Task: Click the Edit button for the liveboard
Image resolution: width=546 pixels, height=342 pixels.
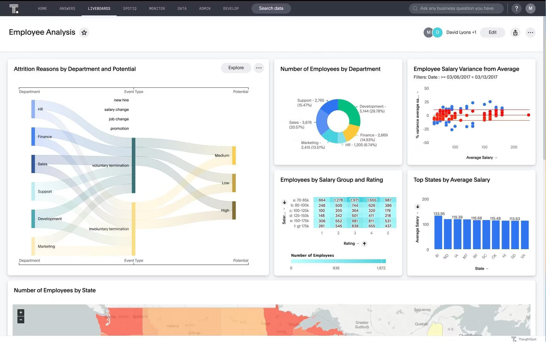Action: 492,32
